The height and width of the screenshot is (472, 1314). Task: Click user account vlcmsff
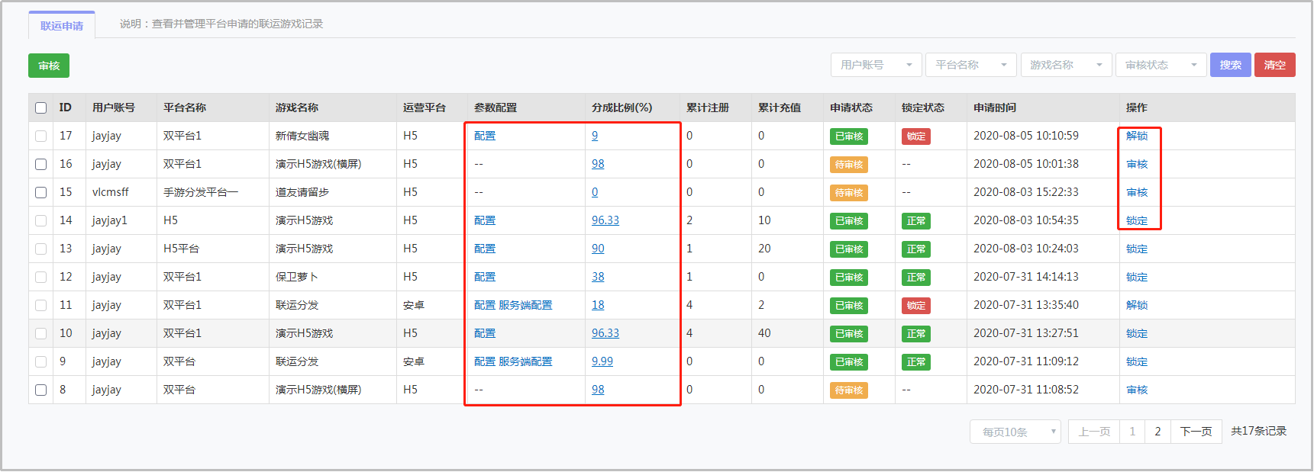(x=111, y=192)
